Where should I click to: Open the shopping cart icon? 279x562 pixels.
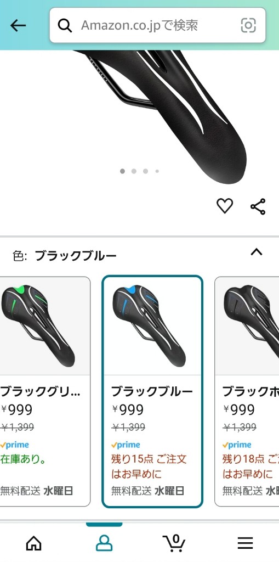coord(174,543)
